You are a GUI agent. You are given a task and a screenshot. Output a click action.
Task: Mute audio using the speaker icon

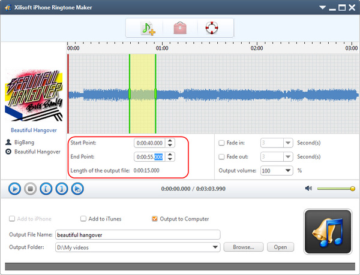[x=308, y=189]
